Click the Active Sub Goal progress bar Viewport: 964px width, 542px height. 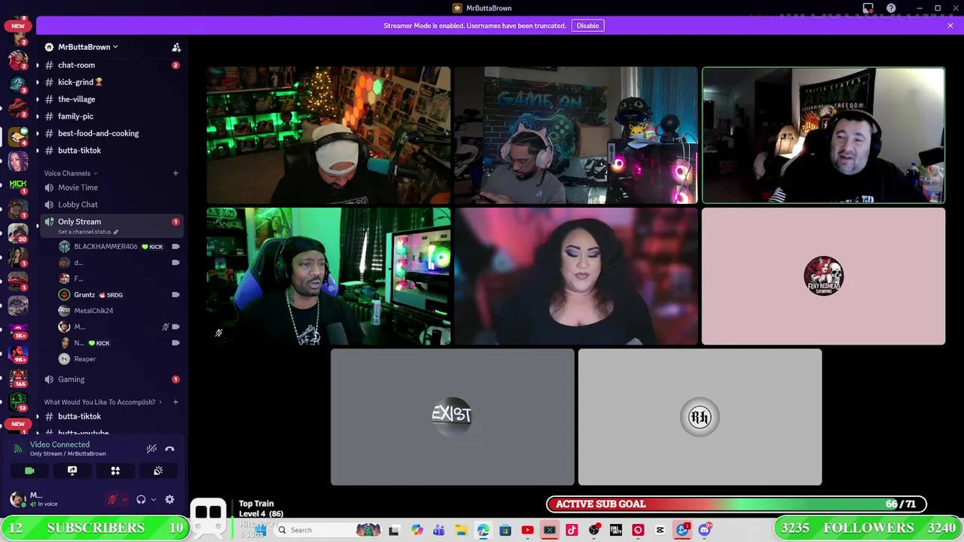[x=737, y=504]
